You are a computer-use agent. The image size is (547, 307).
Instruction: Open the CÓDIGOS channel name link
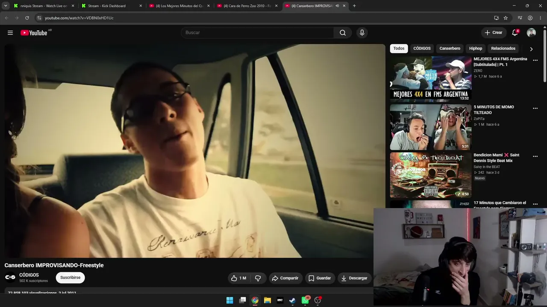(x=29, y=275)
